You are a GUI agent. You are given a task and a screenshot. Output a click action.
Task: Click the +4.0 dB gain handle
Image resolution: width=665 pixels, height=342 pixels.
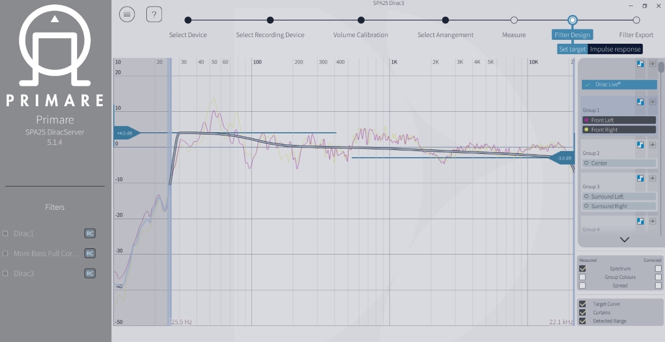[127, 133]
